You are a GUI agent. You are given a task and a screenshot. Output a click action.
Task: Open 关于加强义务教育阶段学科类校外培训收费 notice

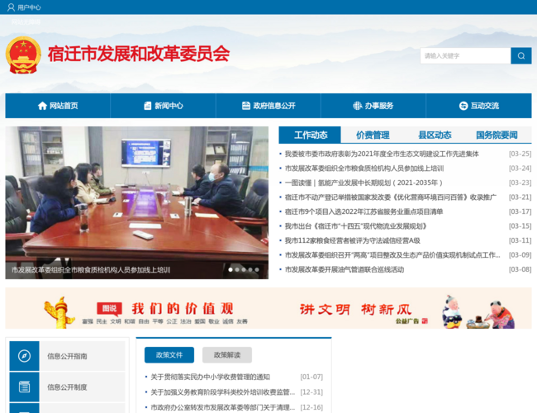coord(222,392)
